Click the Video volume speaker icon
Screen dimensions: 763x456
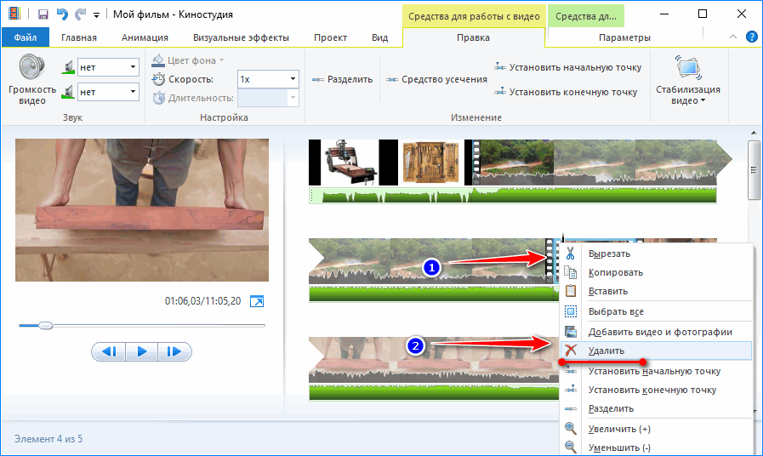[x=32, y=67]
